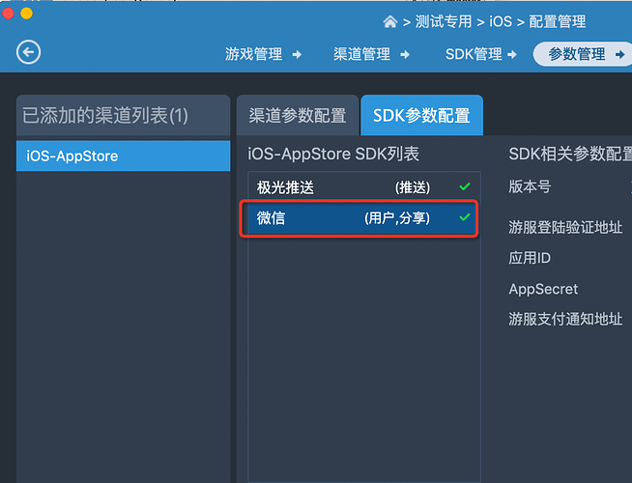The image size is (632, 483).
Task: Select the 参数管理 step button
Action: [576, 54]
